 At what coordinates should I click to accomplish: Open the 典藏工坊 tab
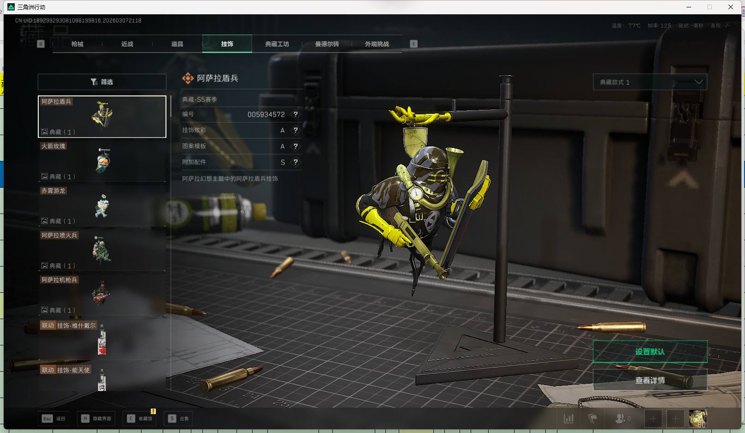(x=277, y=44)
